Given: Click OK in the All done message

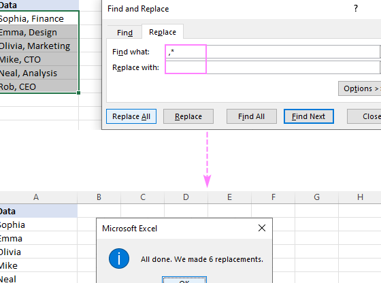Looking at the screenshot, I should pos(184,280).
